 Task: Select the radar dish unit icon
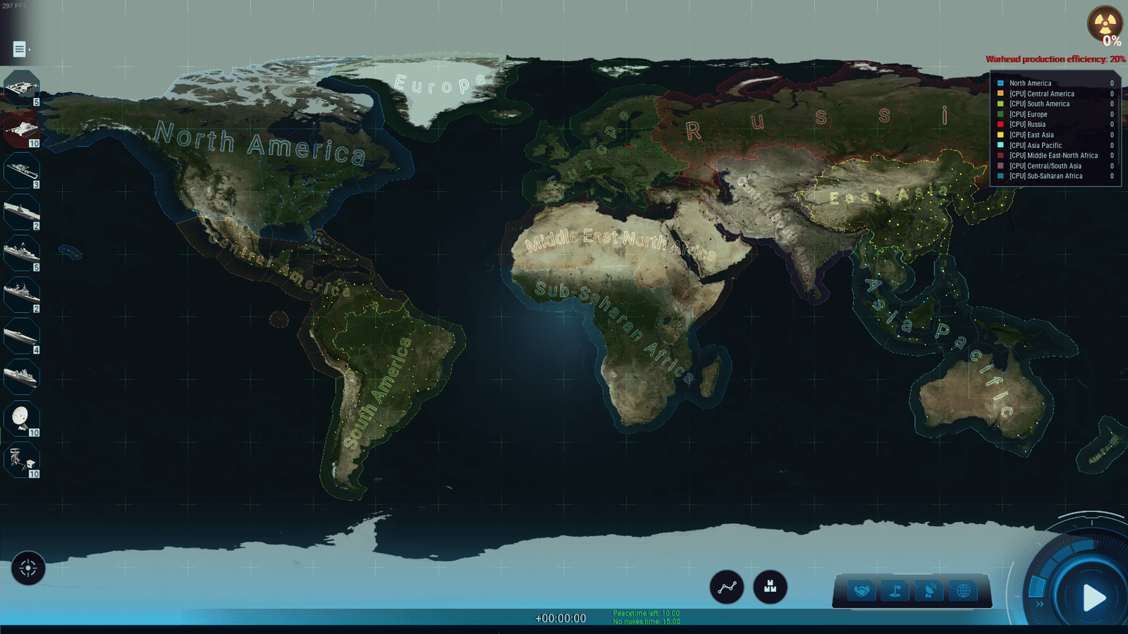(22, 419)
